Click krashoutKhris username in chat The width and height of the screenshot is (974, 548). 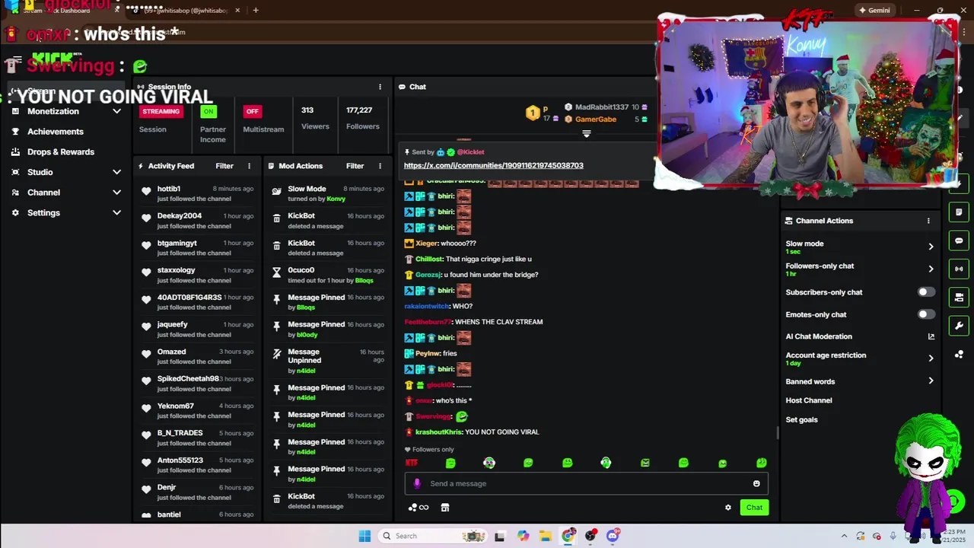(x=438, y=432)
